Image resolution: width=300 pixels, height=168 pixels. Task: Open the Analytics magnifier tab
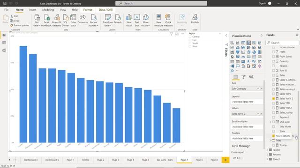tap(251, 77)
